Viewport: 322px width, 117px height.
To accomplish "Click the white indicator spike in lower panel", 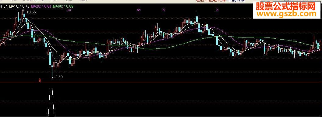I will 51,102.
